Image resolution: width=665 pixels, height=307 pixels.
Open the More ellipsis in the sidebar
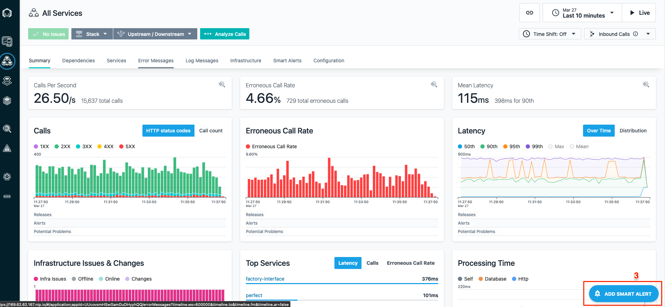(7, 196)
